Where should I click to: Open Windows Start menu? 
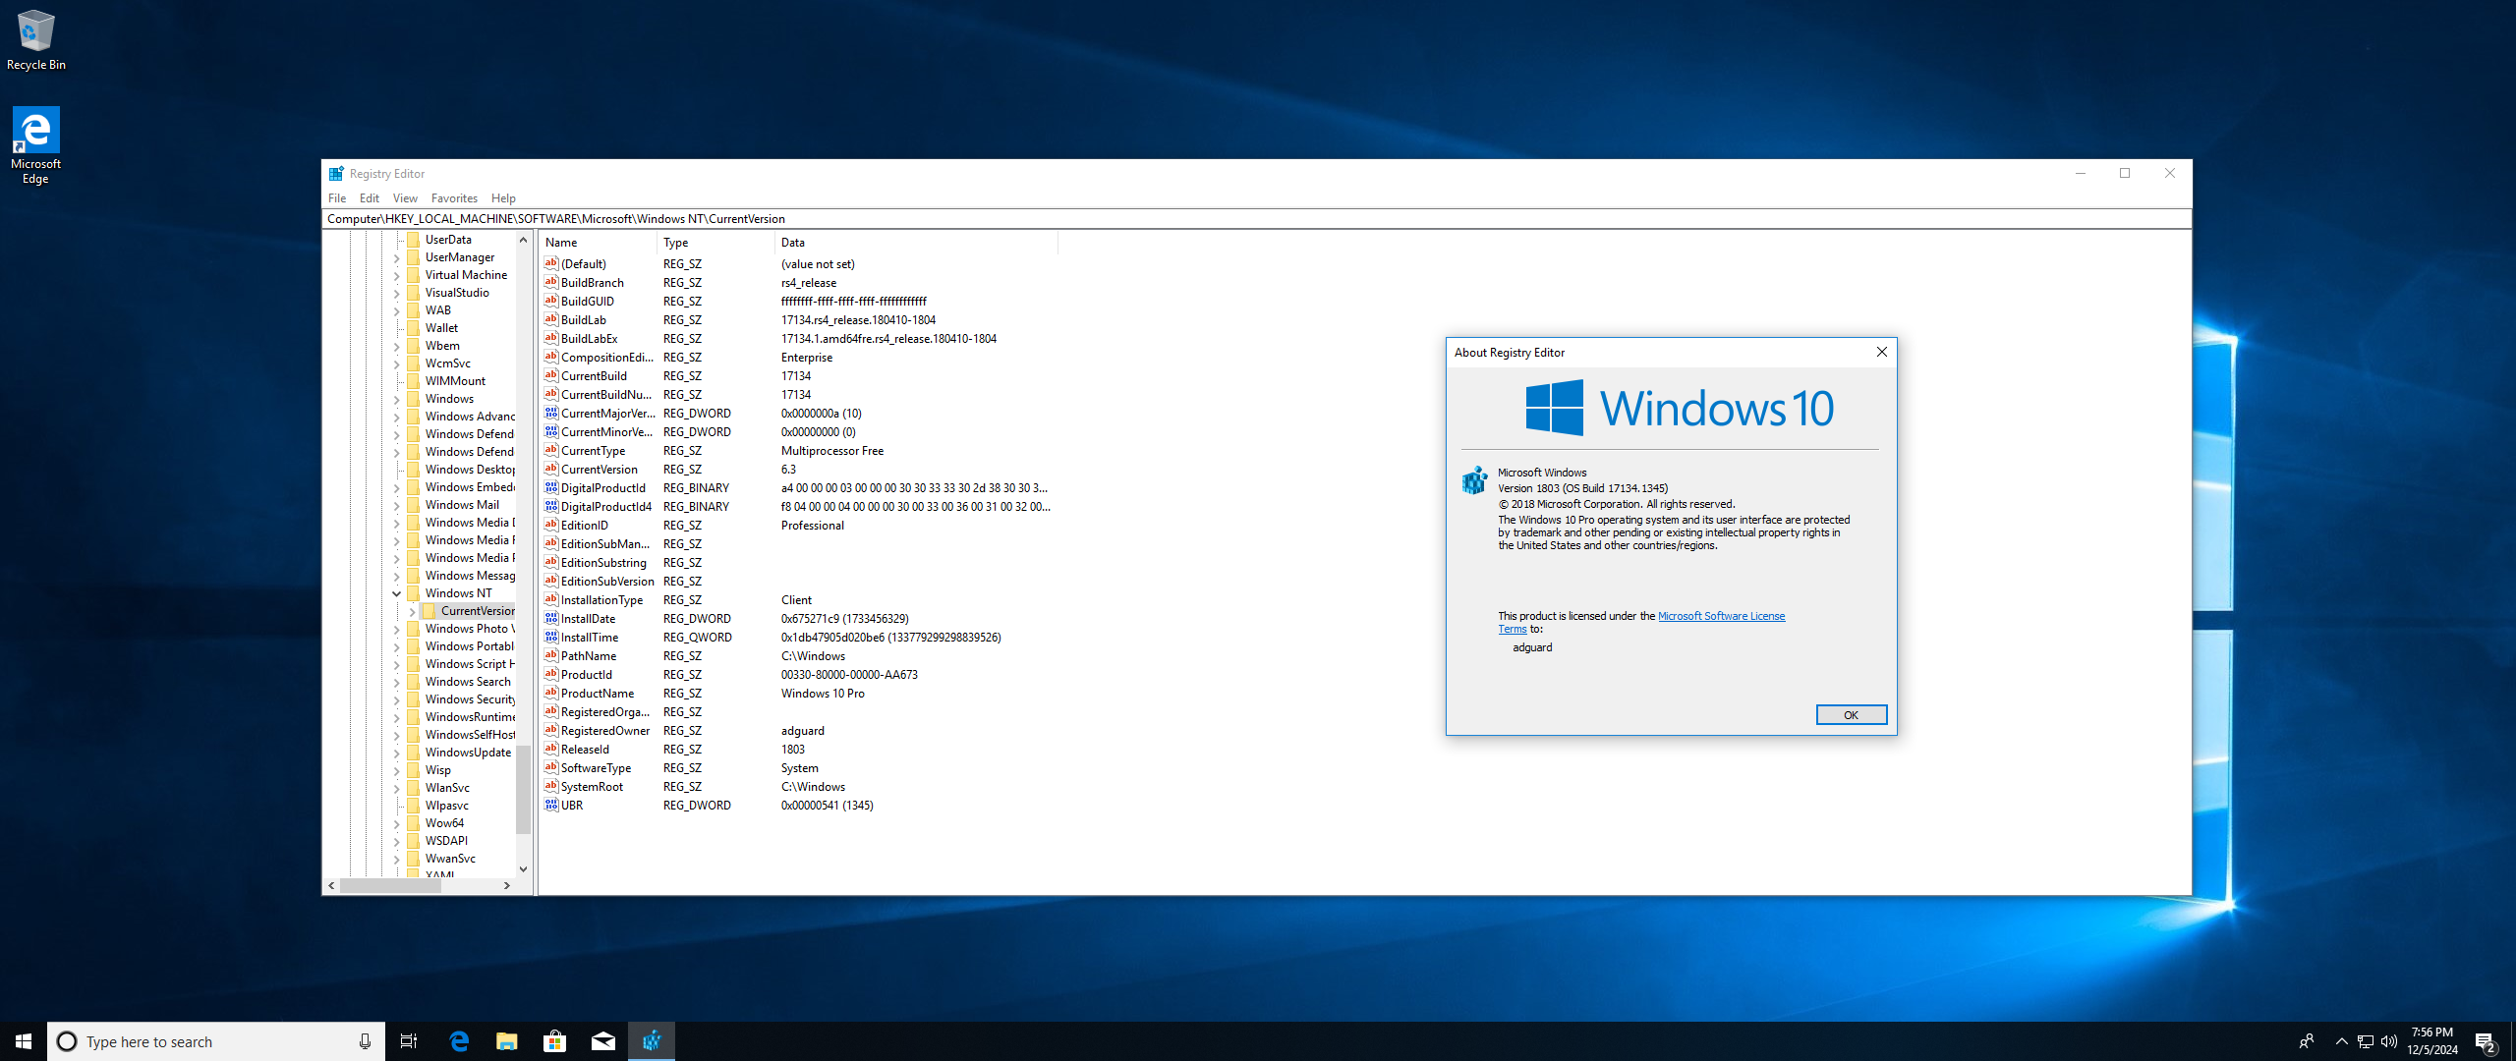[24, 1041]
